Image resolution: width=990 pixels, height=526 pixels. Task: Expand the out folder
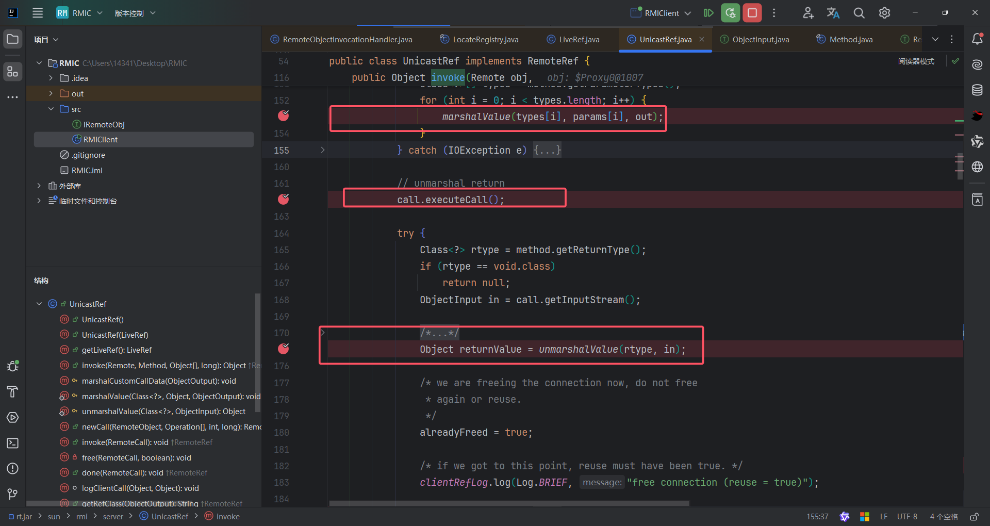(x=51, y=93)
